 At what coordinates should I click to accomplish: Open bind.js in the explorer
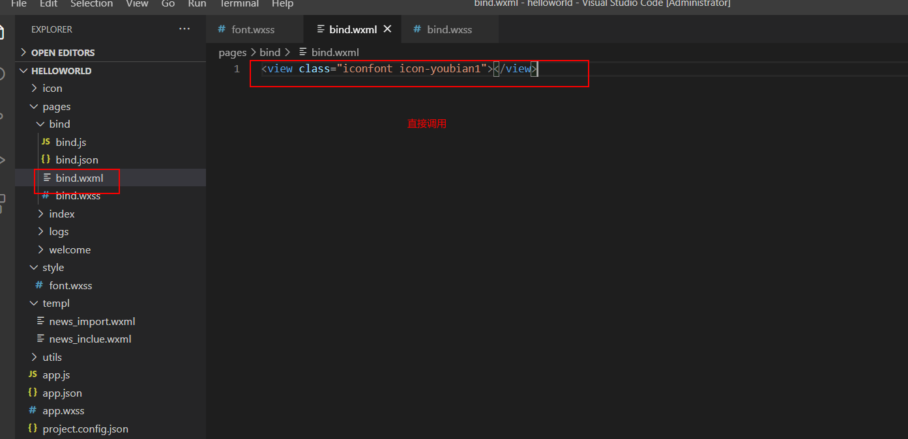point(71,142)
